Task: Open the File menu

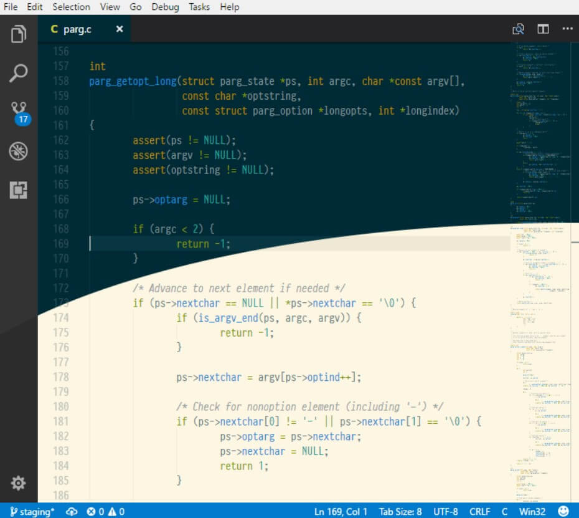Action: pyautogui.click(x=11, y=7)
